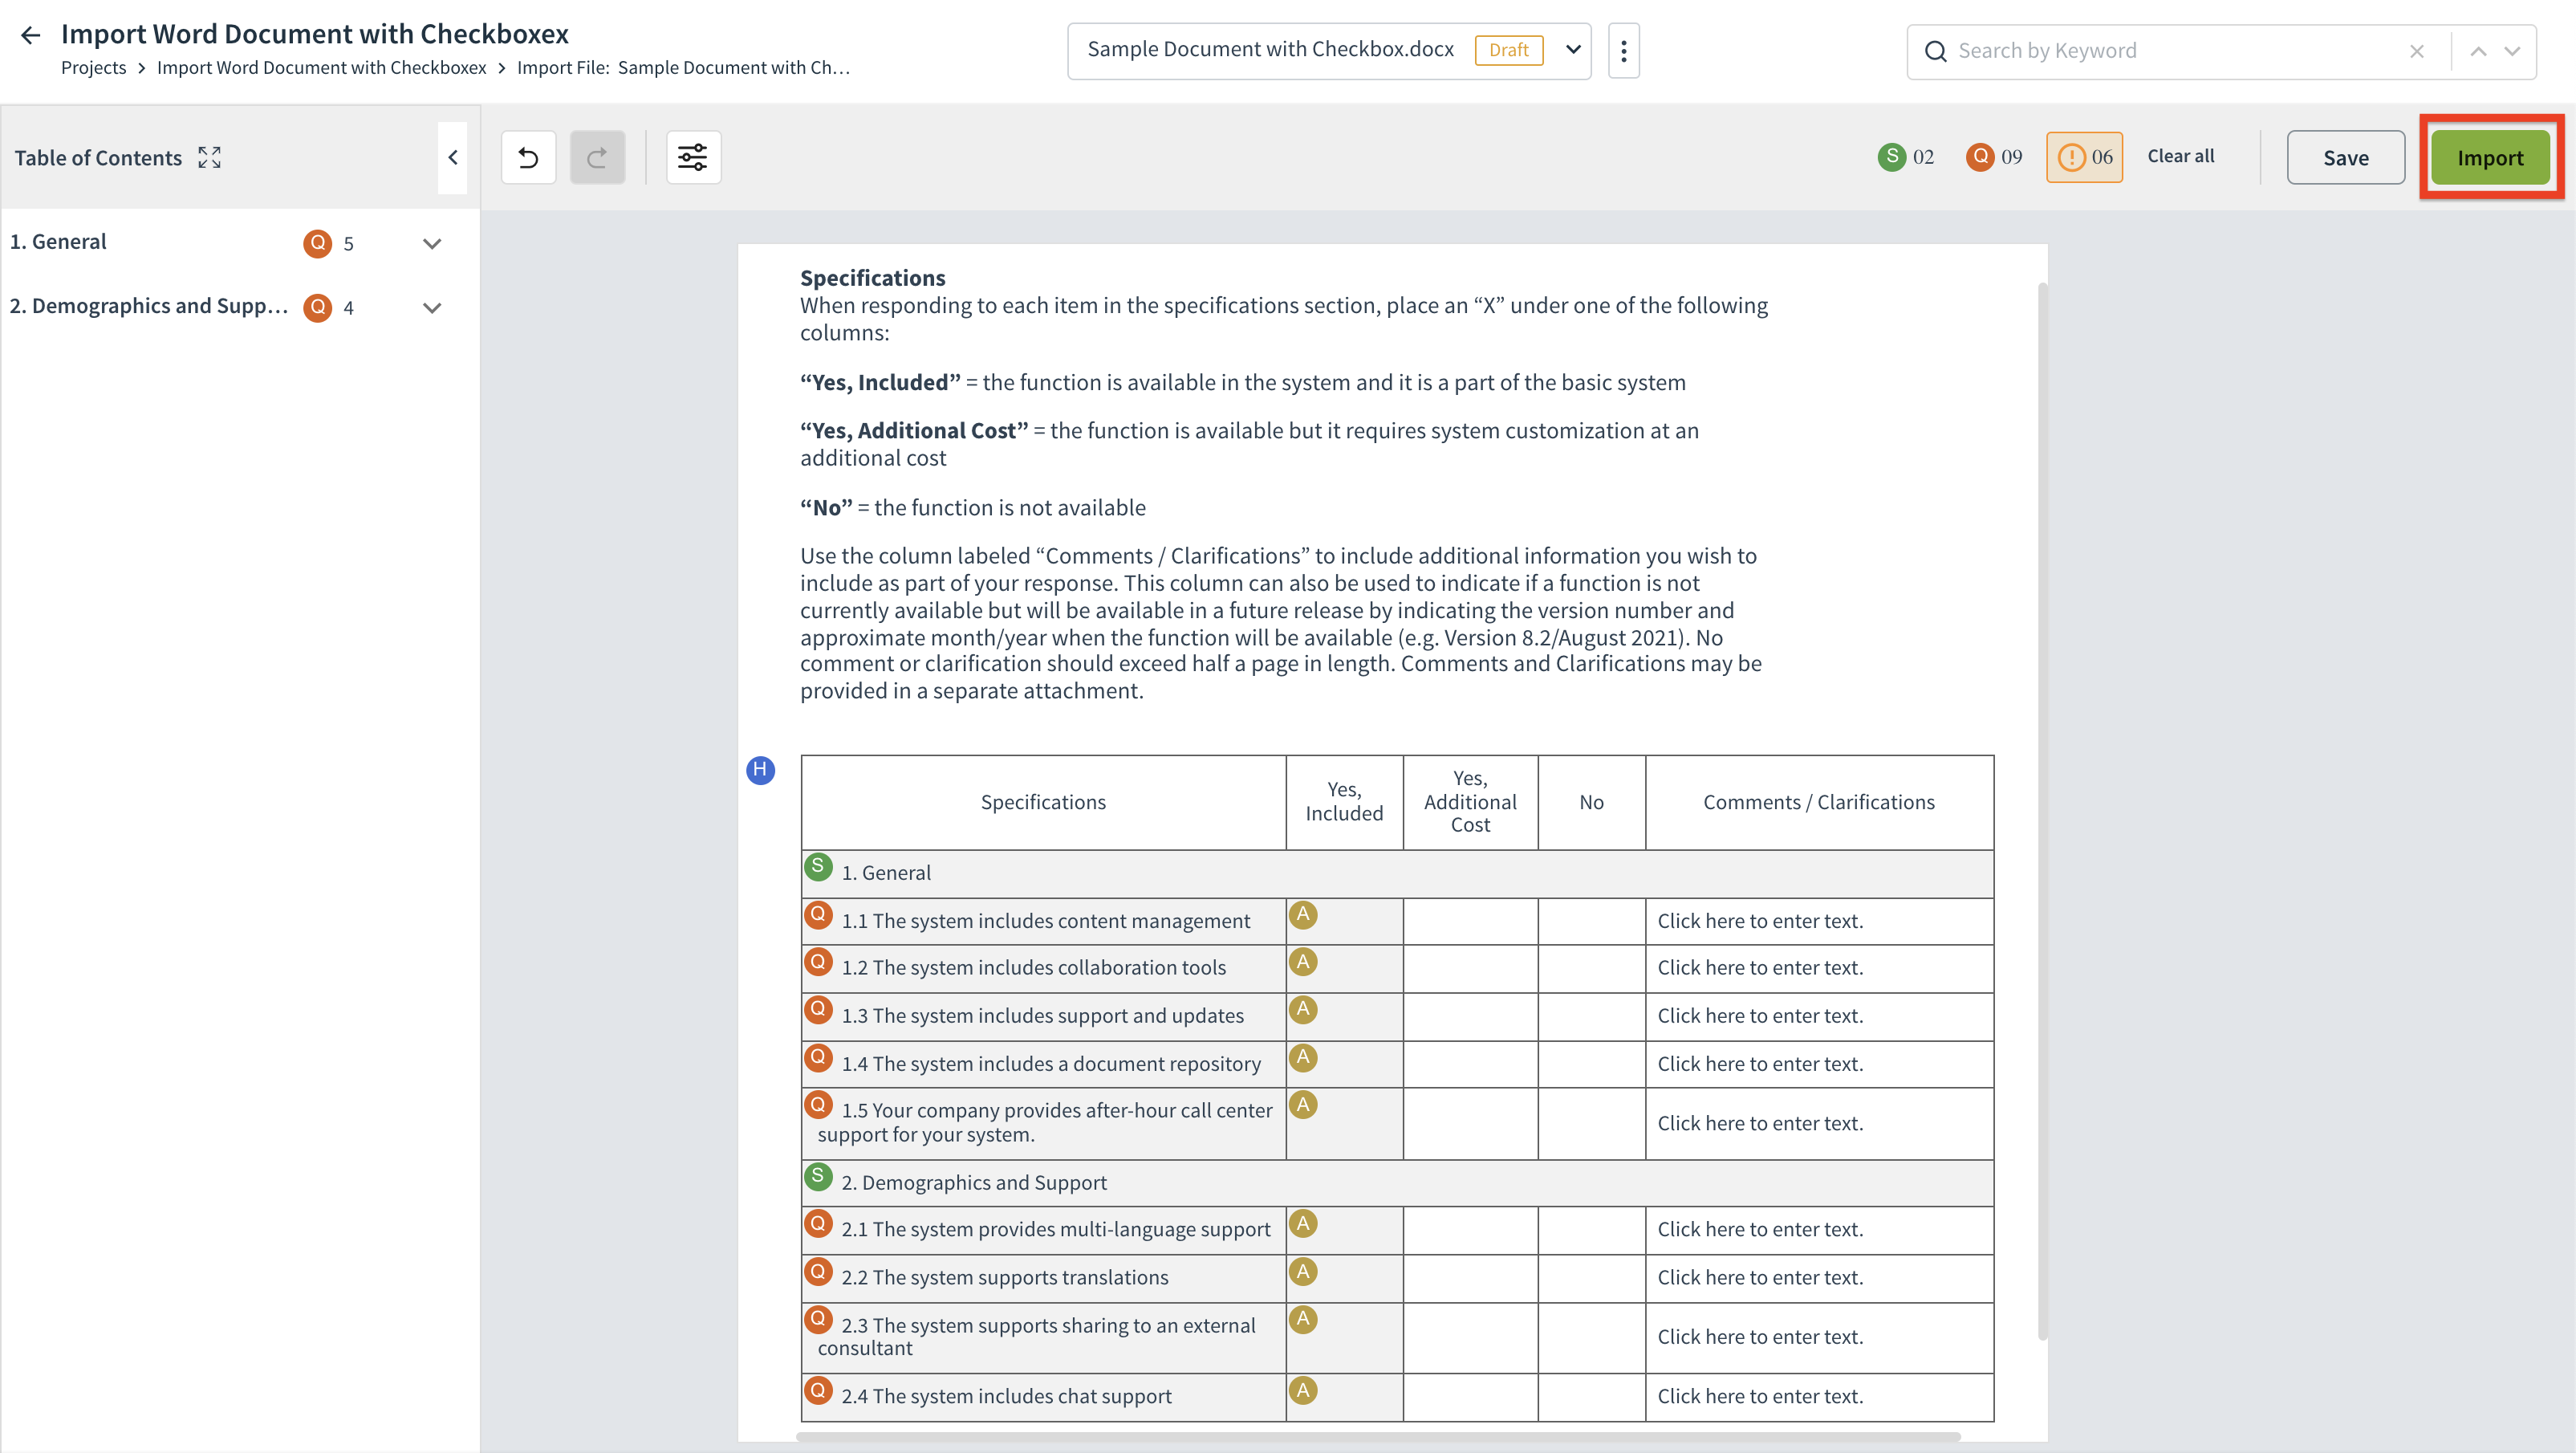Click the A answer marker in row 2.1
Viewport: 2576px width, 1453px height.
click(x=1303, y=1224)
